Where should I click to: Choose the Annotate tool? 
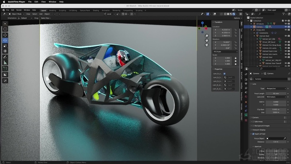click(5, 57)
